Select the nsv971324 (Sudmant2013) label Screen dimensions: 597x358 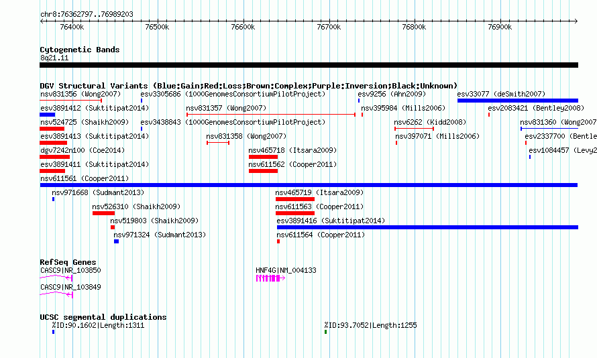[x=160, y=235]
